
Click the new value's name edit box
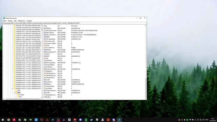click(x=48, y=97)
